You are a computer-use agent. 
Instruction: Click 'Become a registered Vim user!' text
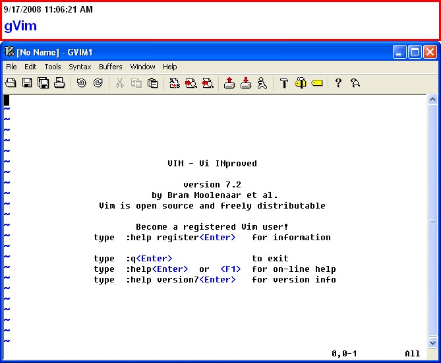(x=212, y=226)
